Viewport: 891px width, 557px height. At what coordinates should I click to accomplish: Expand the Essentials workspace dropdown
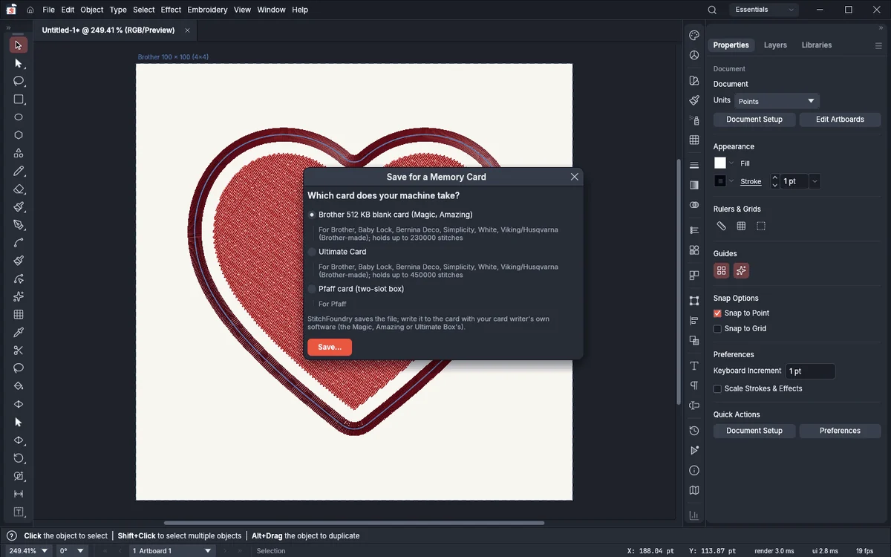point(763,10)
